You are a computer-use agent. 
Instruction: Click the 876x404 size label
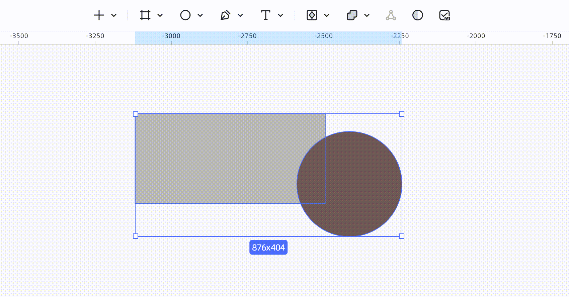pyautogui.click(x=268, y=247)
